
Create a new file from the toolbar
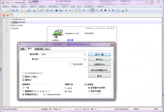click(x=5, y=10)
